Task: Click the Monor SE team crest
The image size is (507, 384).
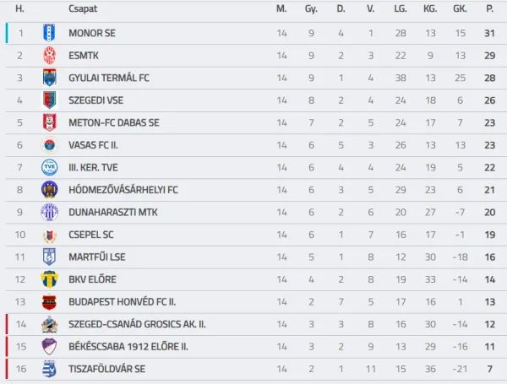Action: coord(49,33)
